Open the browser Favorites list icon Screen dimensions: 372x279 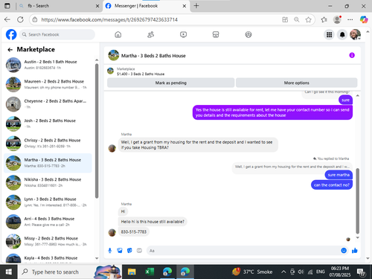point(324,19)
